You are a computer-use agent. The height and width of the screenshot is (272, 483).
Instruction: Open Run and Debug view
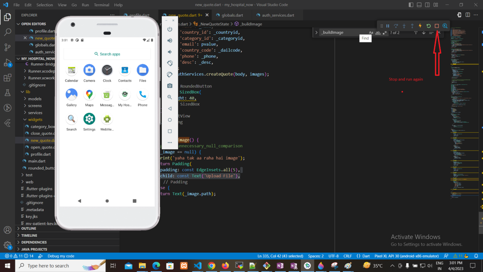tap(8, 63)
